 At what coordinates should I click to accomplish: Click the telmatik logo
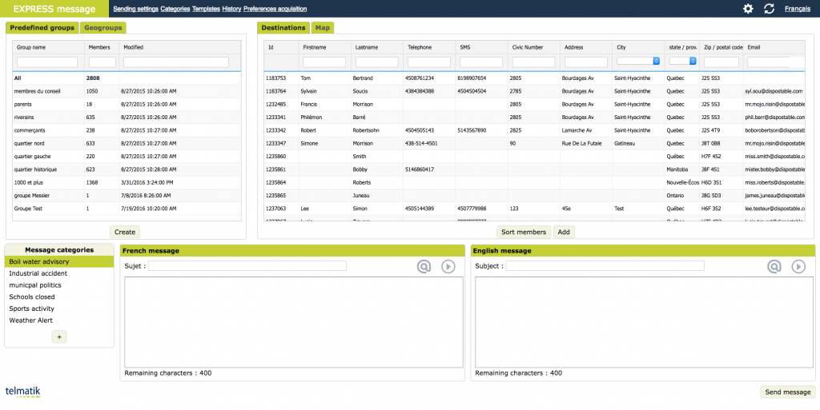pyautogui.click(x=22, y=392)
